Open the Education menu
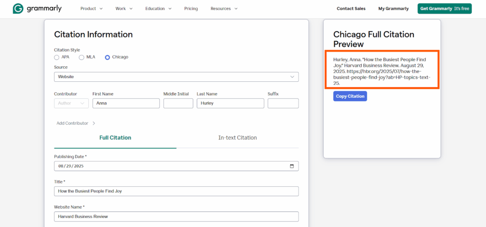This screenshot has width=486, height=227. coord(159,9)
